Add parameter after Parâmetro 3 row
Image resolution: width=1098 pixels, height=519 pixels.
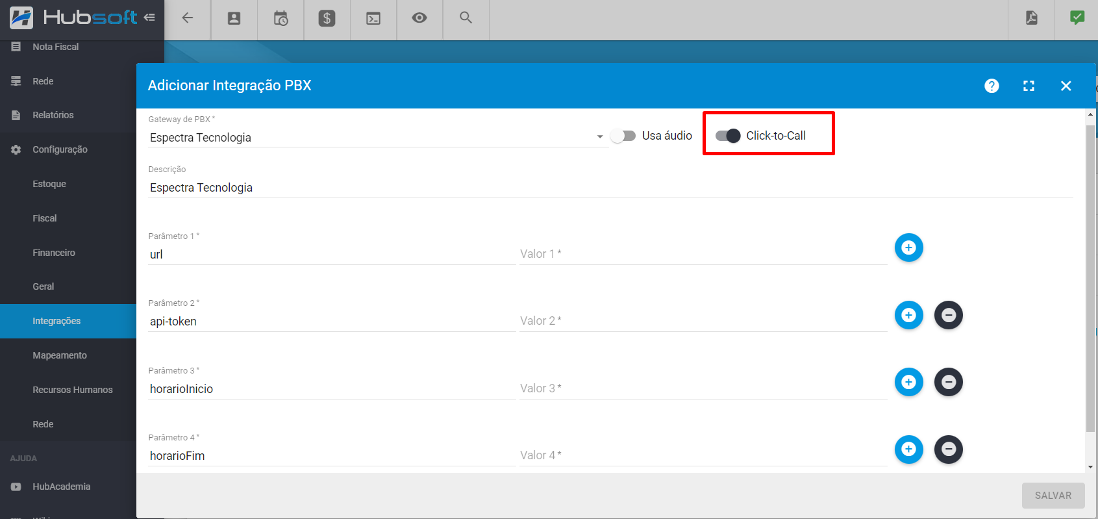tap(908, 382)
